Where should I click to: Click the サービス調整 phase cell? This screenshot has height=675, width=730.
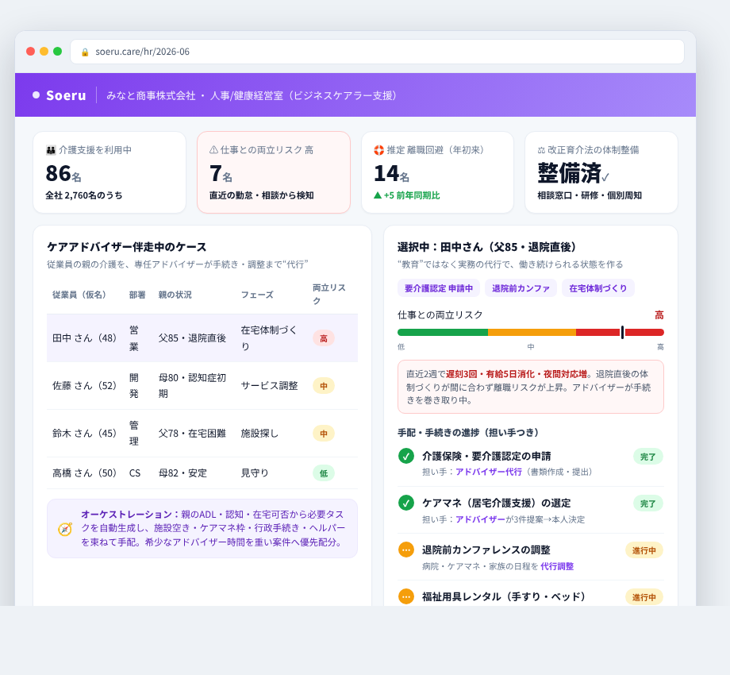point(270,386)
